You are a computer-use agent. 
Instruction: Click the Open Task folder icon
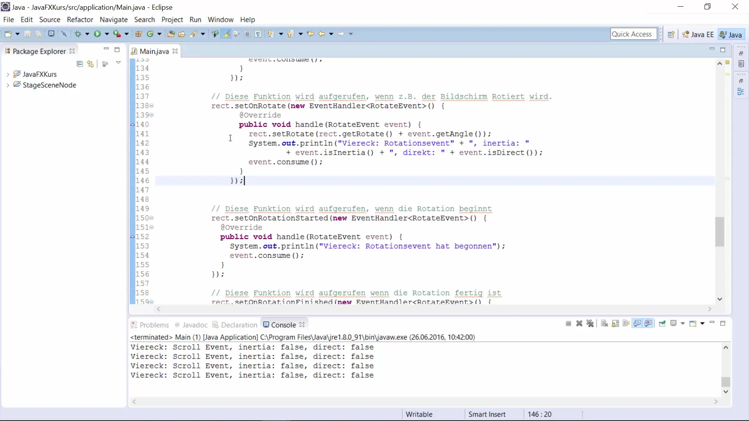click(x=182, y=34)
